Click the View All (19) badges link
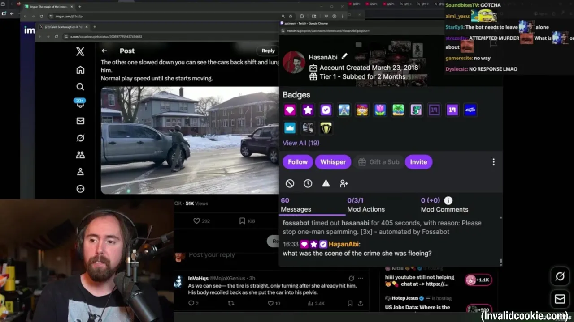Image resolution: width=574 pixels, height=322 pixels. coord(301,143)
